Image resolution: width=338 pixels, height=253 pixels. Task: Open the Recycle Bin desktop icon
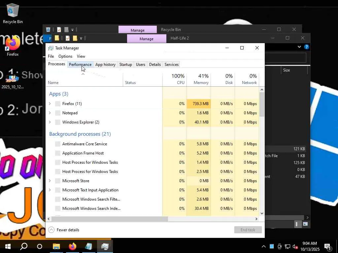13,13
